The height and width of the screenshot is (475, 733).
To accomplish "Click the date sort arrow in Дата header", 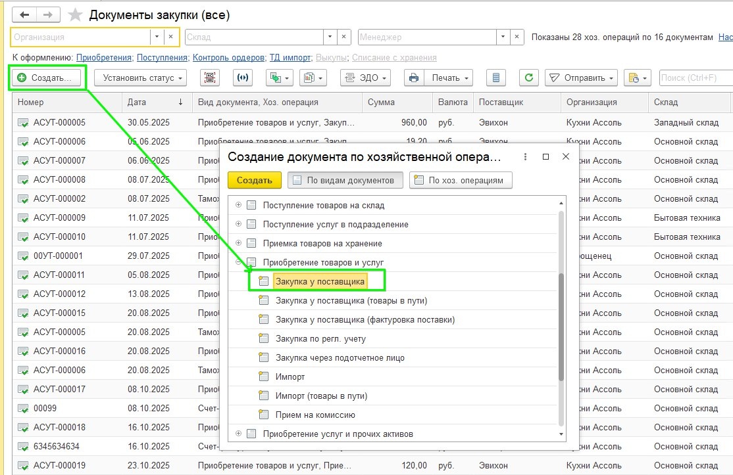I will pyautogui.click(x=180, y=102).
